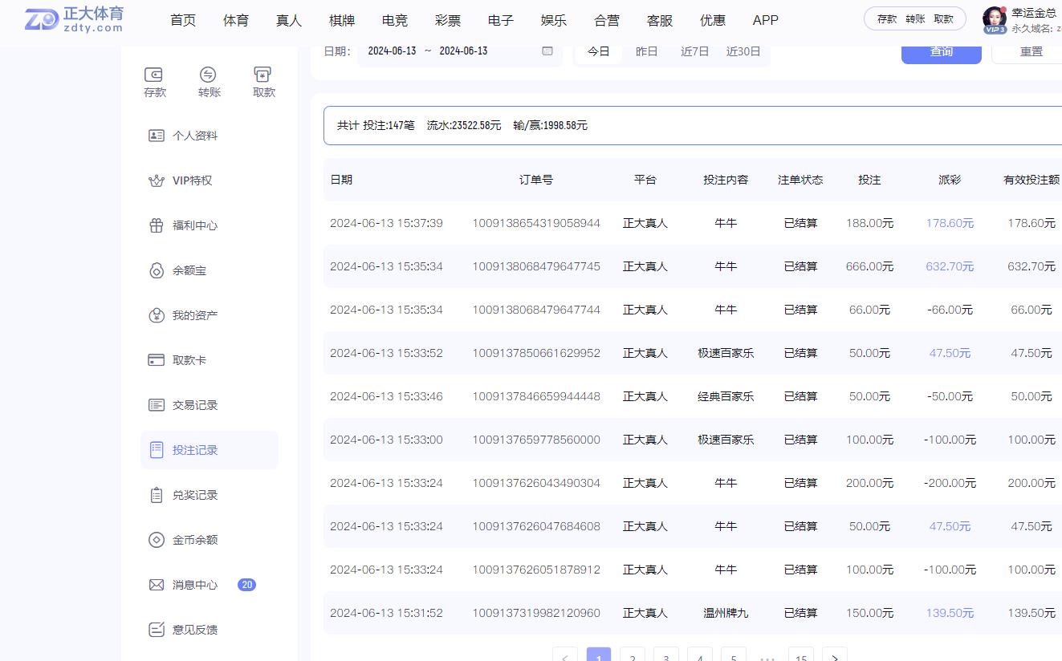Open the 幸运金总 account avatar menu
This screenshot has width=1062, height=661.
995,18
